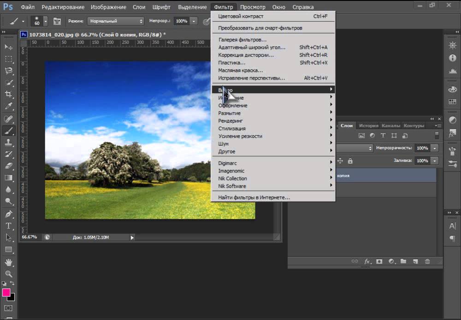Activate the Hand tool
This screenshot has width=461, height=320.
pyautogui.click(x=8, y=262)
